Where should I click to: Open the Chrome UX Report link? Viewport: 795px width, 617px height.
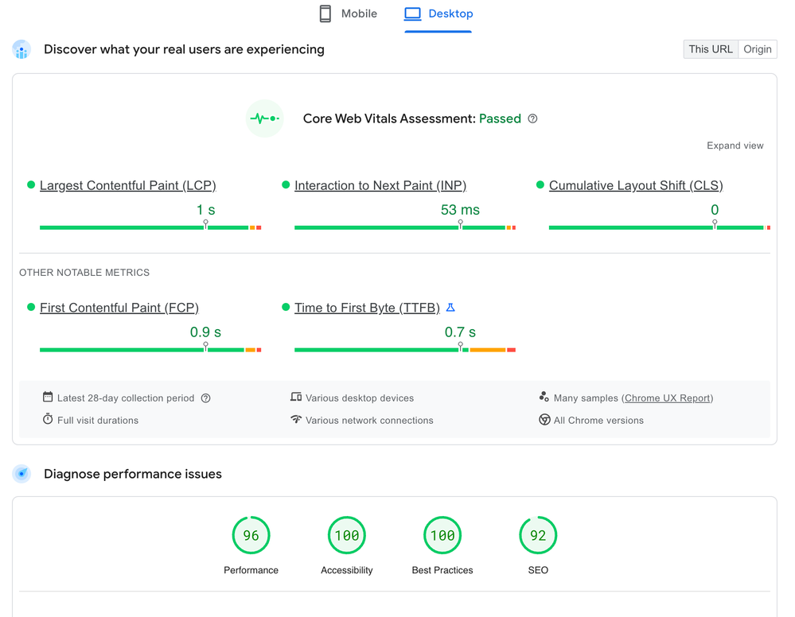click(667, 398)
